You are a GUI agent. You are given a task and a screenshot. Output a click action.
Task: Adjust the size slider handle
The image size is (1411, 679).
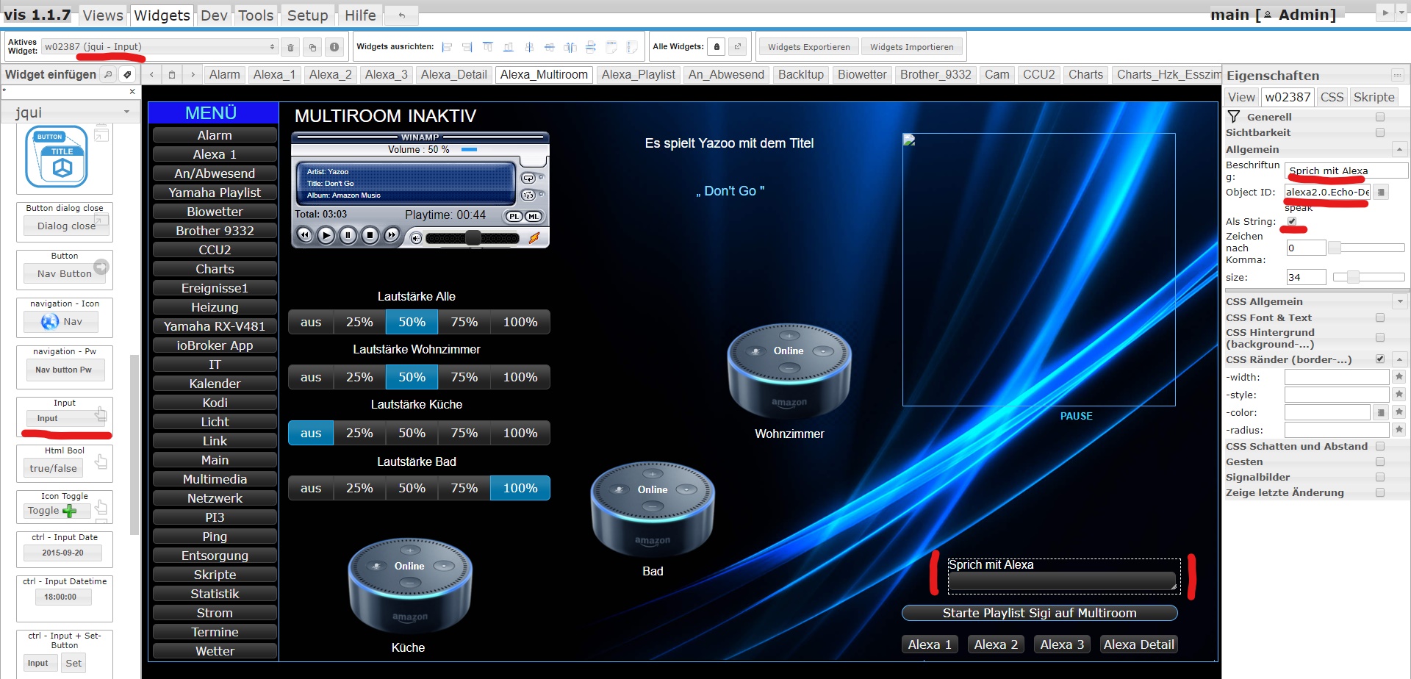click(1352, 277)
